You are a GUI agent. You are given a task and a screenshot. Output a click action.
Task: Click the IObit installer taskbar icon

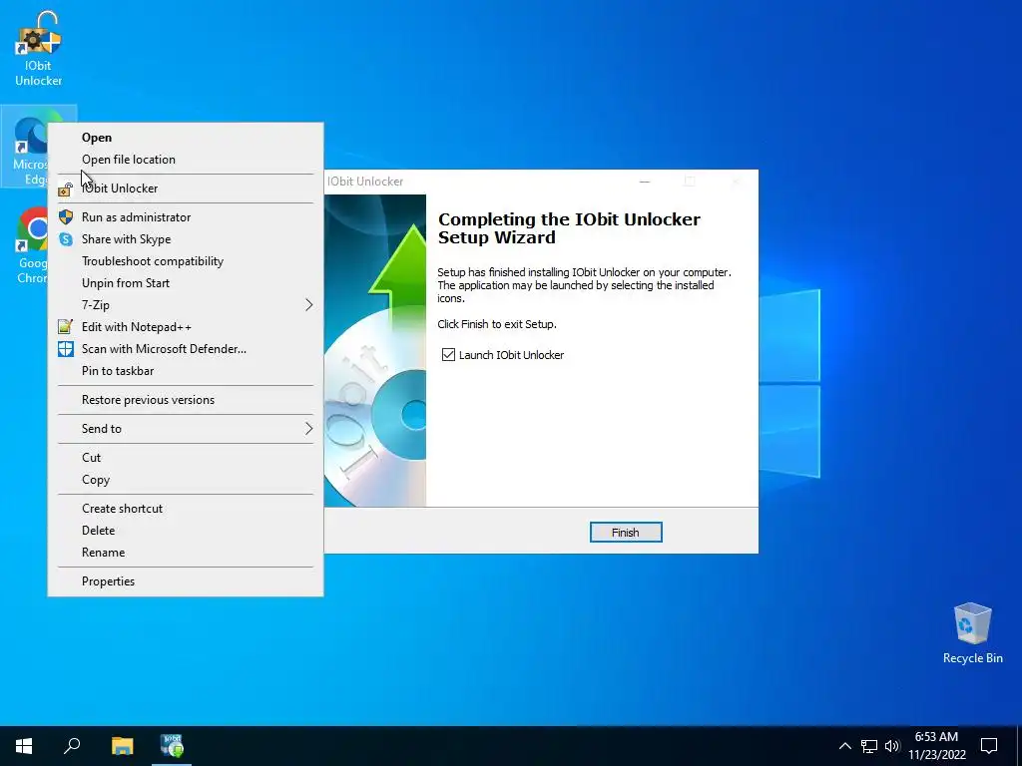coord(172,746)
